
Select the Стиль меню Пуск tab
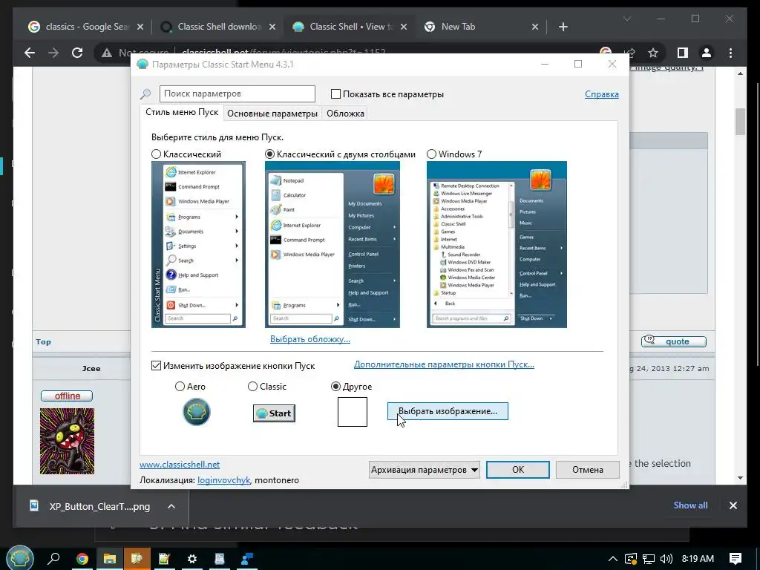point(182,112)
